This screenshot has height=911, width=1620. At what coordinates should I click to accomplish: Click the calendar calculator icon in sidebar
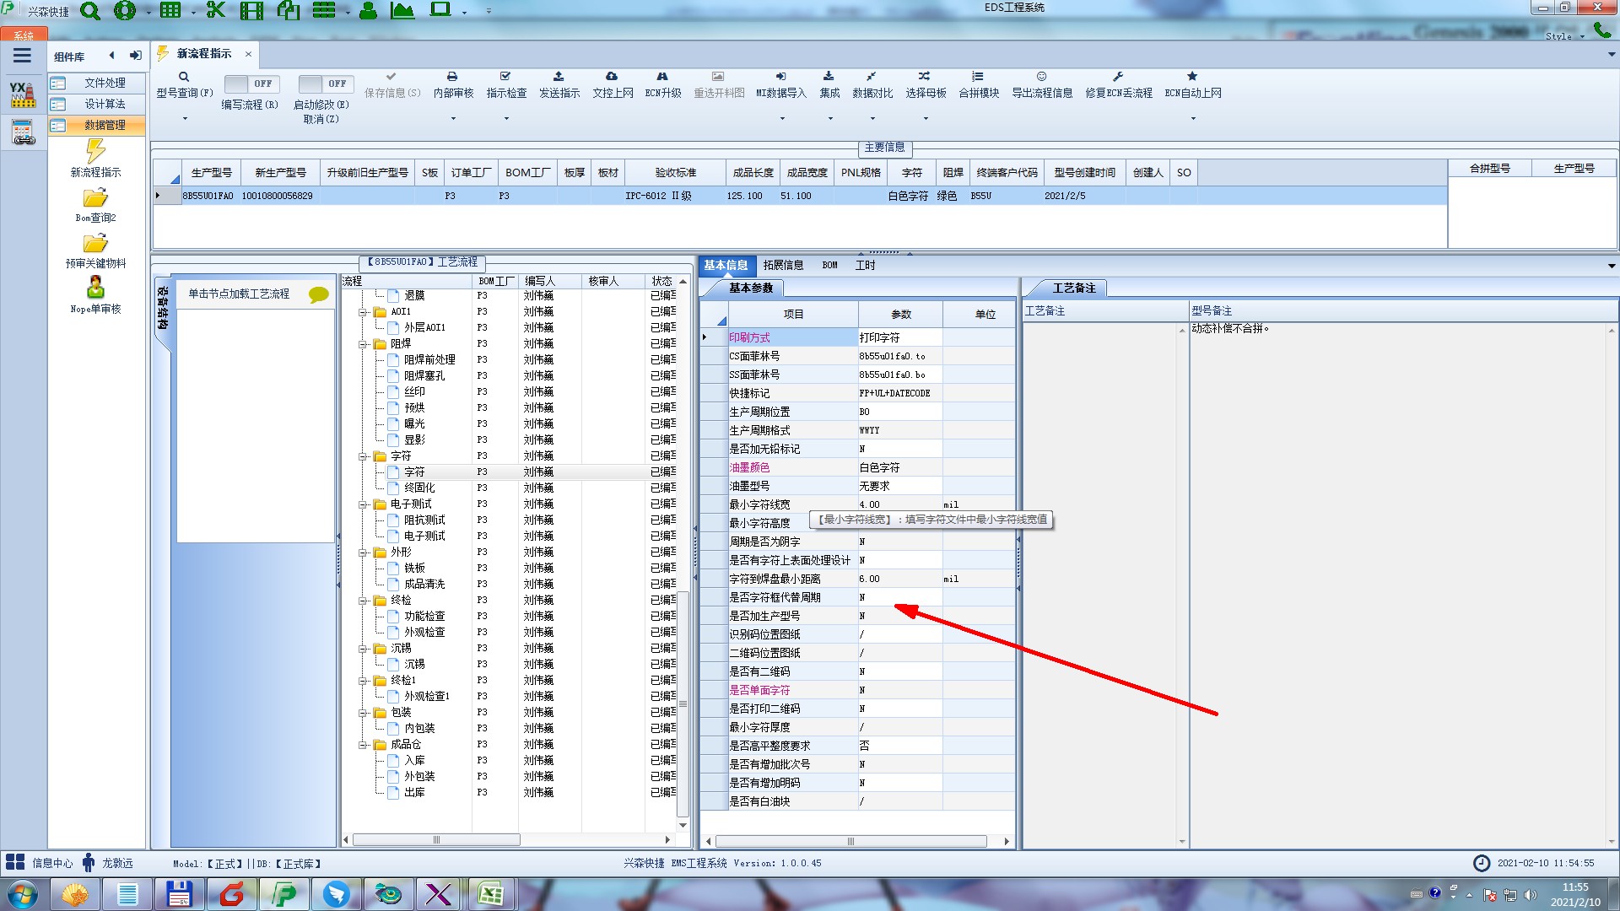point(23,132)
